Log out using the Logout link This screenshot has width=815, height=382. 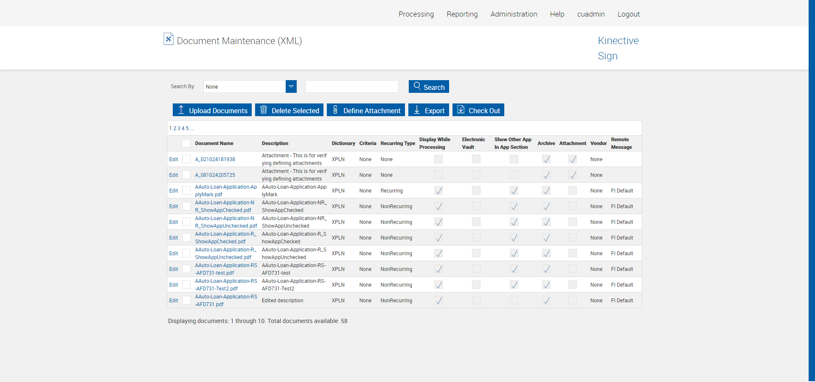click(x=628, y=14)
